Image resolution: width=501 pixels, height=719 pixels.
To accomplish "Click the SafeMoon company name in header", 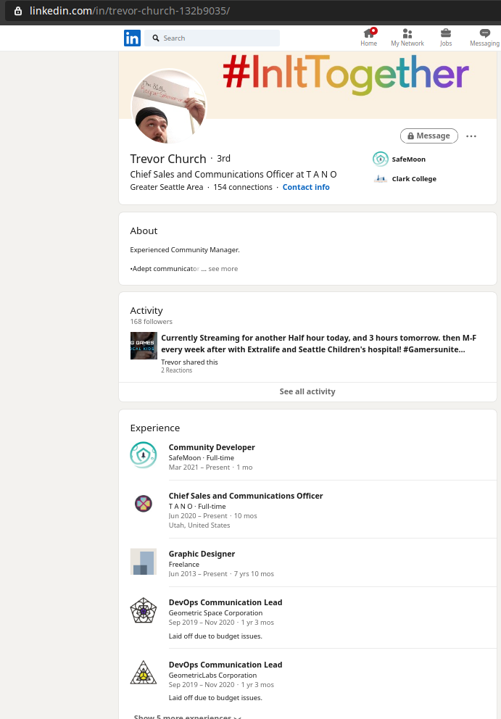I will tap(408, 159).
